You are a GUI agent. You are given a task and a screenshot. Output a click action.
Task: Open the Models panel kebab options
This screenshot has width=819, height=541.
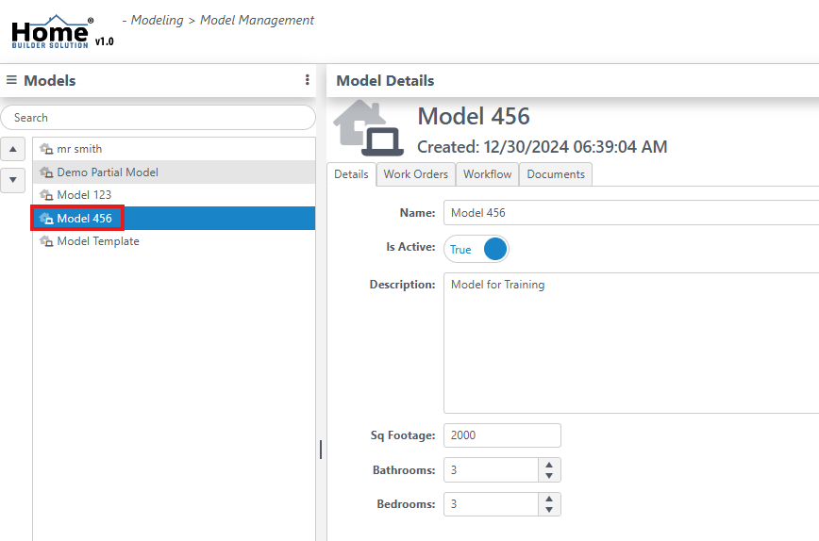coord(308,79)
